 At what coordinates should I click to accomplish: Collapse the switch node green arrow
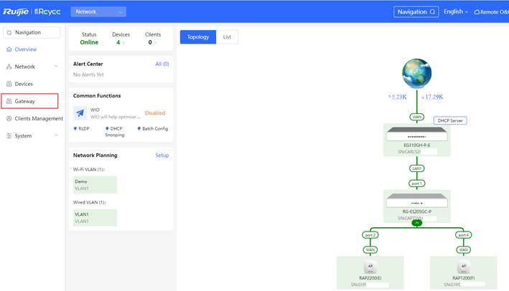[417, 223]
